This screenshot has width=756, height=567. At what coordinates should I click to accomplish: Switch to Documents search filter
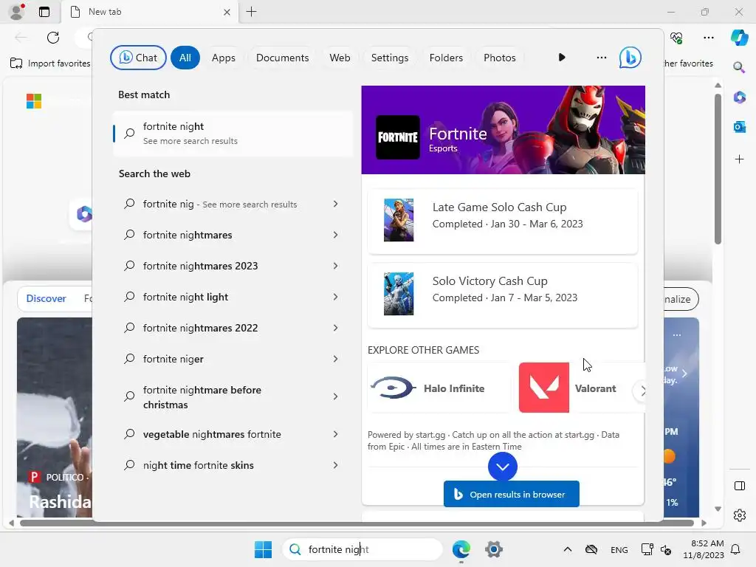[283, 58]
